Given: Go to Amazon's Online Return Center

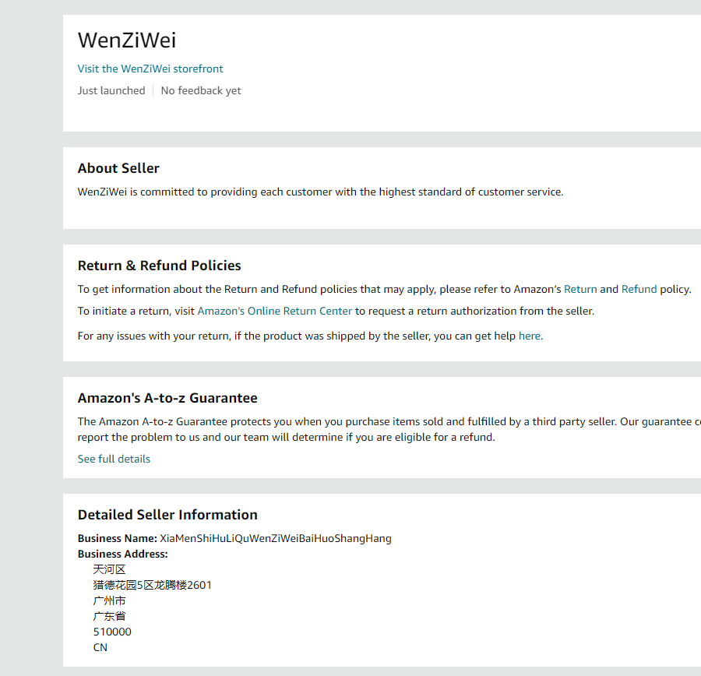Looking at the screenshot, I should 274,311.
